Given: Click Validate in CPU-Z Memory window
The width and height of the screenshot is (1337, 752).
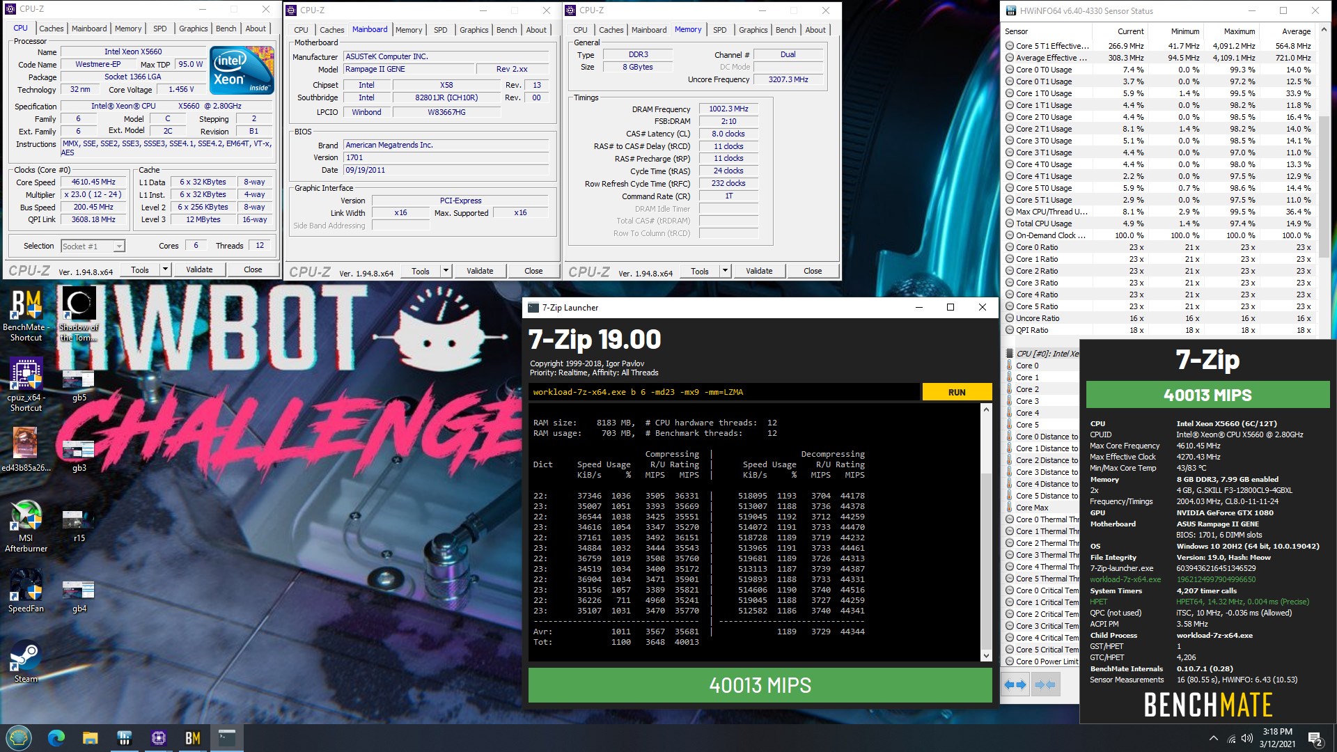Looking at the screenshot, I should click(x=759, y=271).
